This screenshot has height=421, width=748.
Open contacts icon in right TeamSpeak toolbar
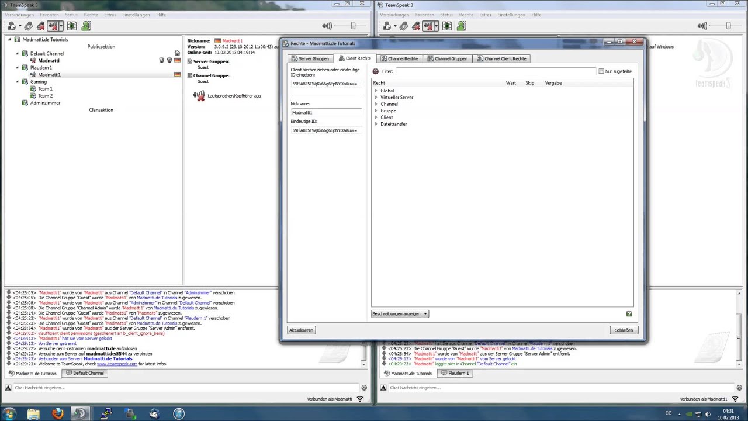[462, 26]
